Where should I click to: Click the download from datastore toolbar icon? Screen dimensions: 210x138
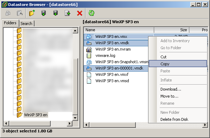(x=56, y=13)
